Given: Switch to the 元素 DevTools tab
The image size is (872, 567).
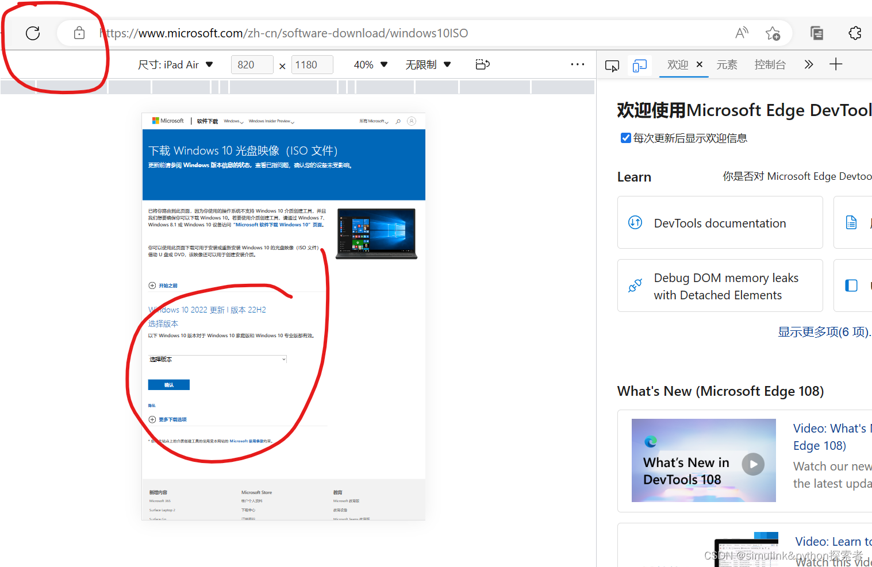Looking at the screenshot, I should [x=727, y=64].
